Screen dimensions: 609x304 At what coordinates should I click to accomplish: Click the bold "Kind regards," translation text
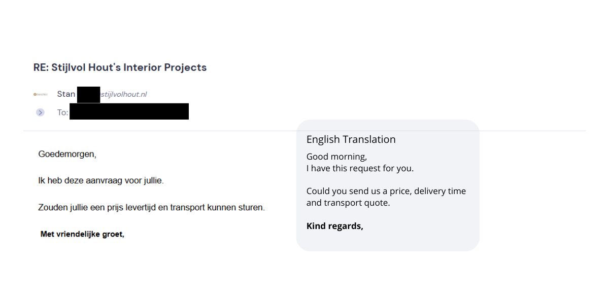[x=334, y=226]
